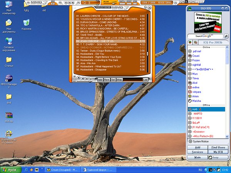Open the Network Neighborhood (Сетевое окружение) icon
Viewport: 231px width, 173px height.
(8, 42)
